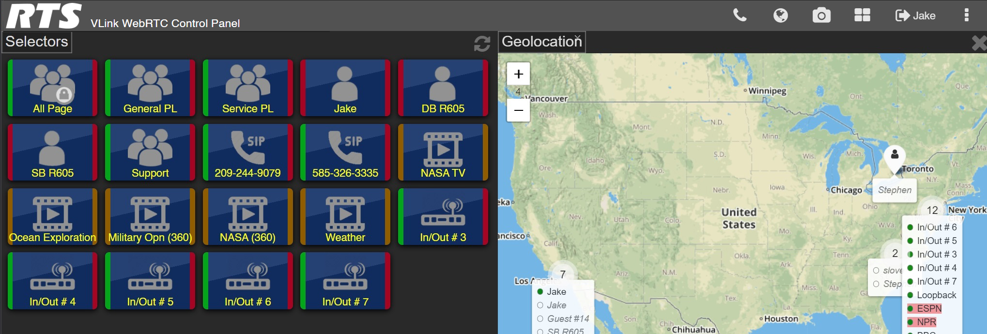Click the cluster marker showing 2

(895, 253)
